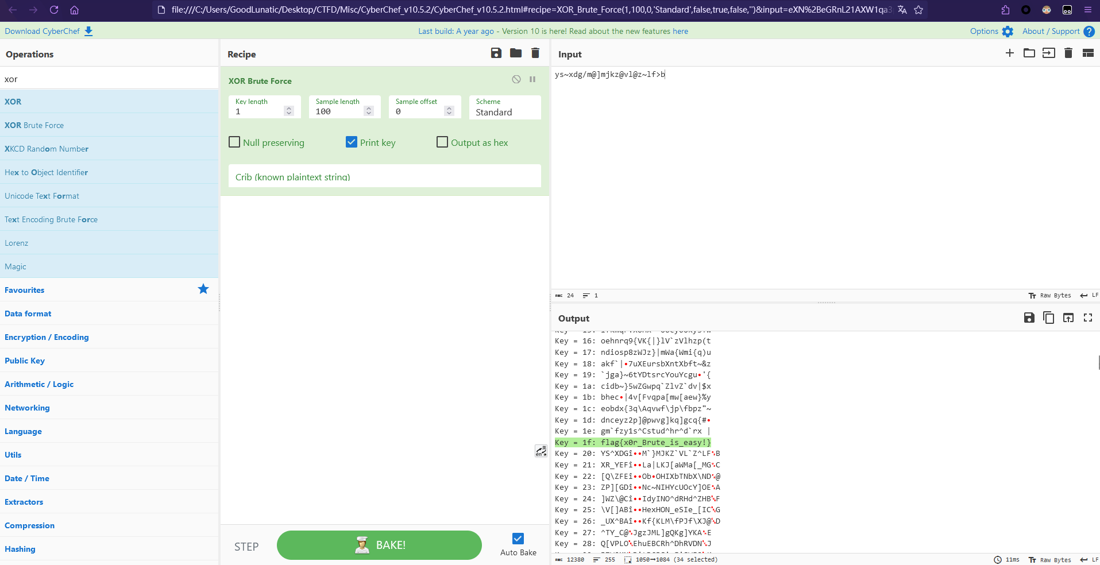
Task: Set breakpoint on XOR Brute Force
Action: 532,79
